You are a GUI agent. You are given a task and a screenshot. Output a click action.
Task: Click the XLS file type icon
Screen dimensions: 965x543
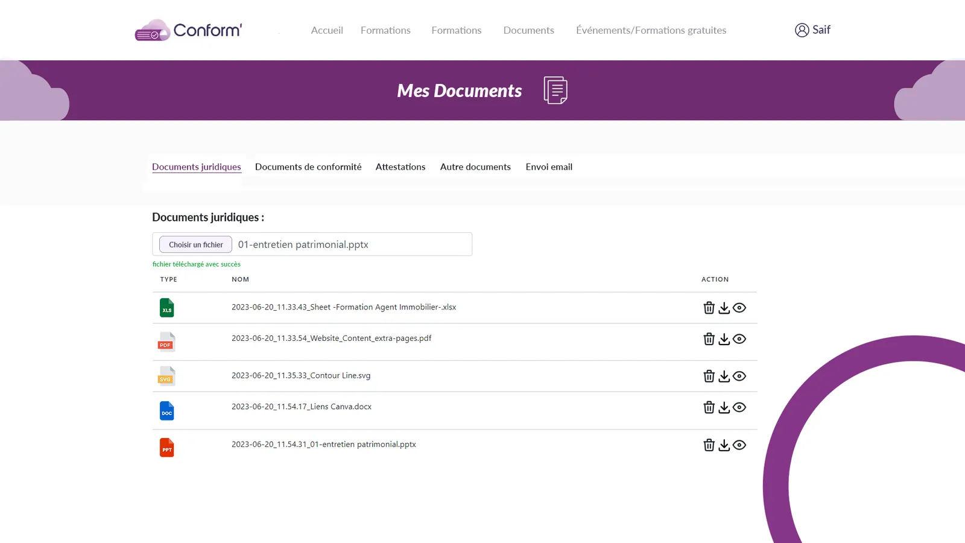[166, 308]
